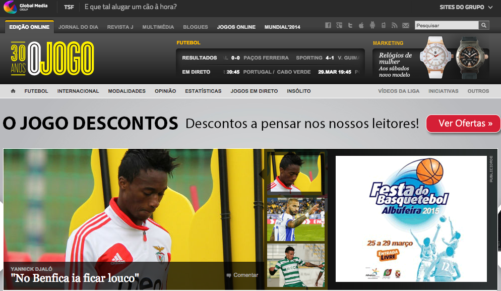Screen dimensions: 501x291
Task: Select the green-striped Sporting player thumbnail
Action: click(296, 265)
